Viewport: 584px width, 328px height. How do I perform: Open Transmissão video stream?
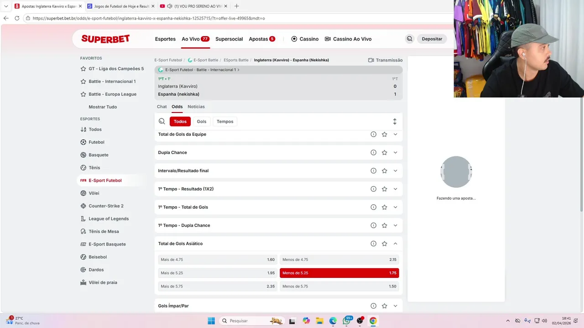point(385,60)
